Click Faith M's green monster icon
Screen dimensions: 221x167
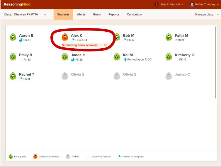pyautogui.click(x=169, y=37)
